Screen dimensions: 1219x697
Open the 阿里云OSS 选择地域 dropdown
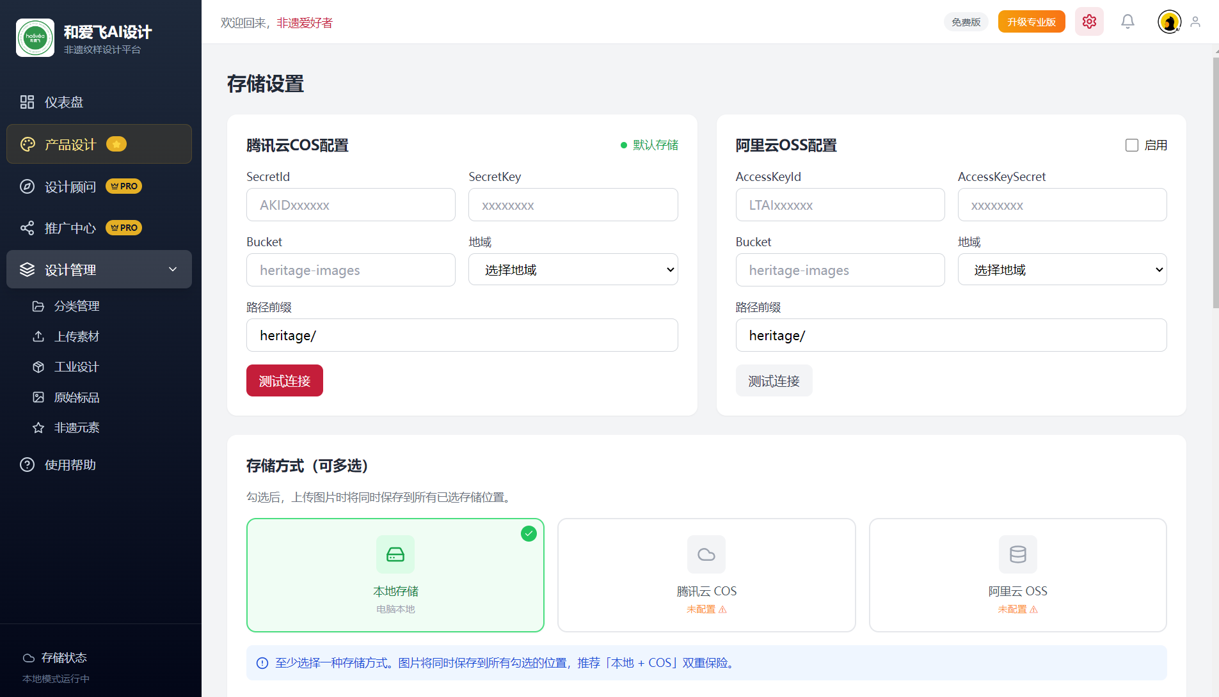1062,269
